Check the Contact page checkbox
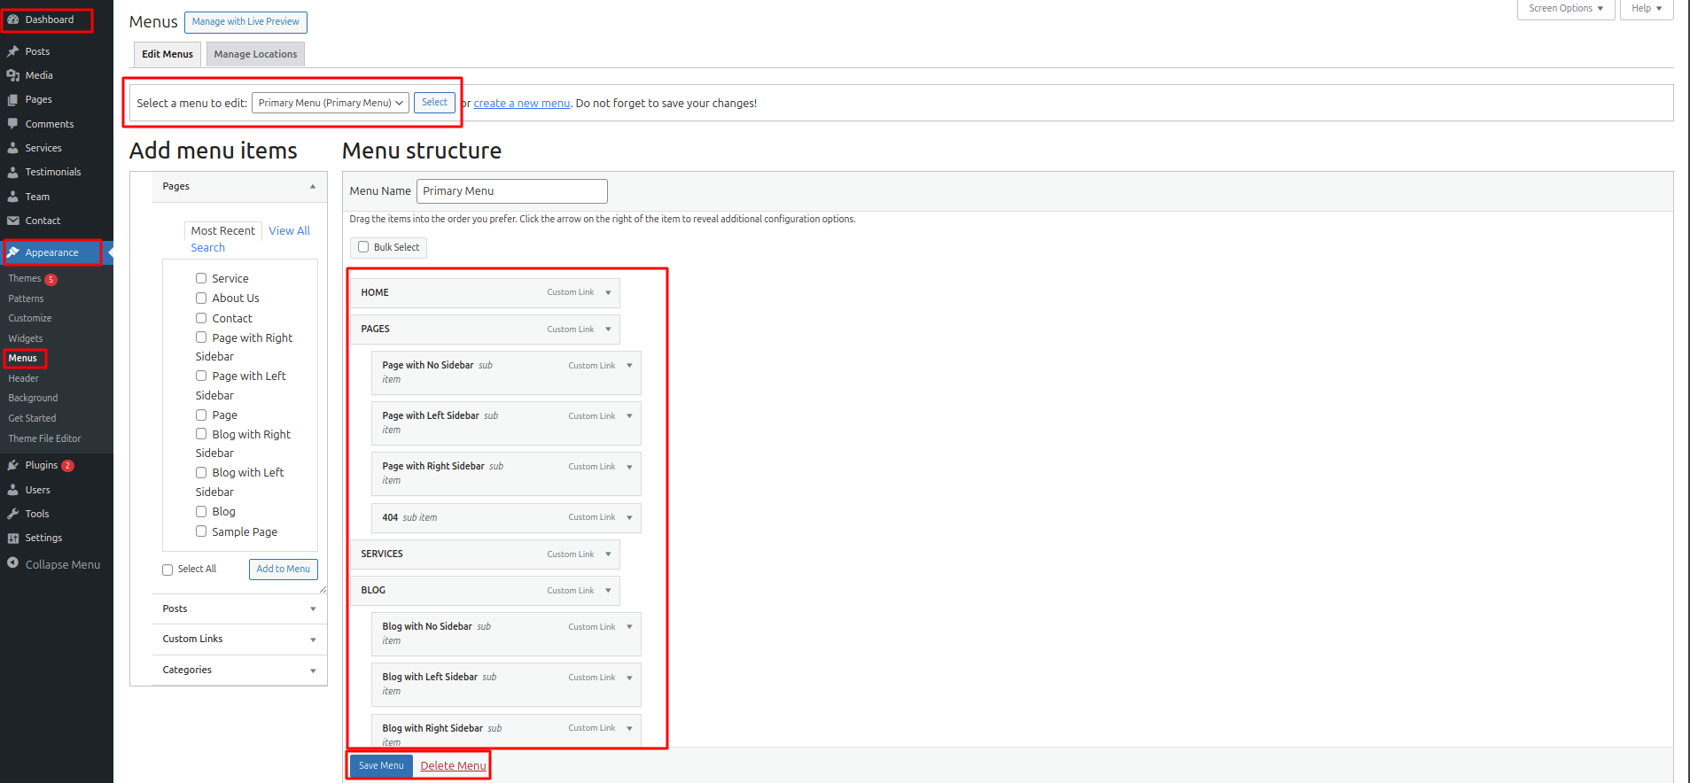Screen dimensions: 1690x783 pyautogui.click(x=201, y=318)
